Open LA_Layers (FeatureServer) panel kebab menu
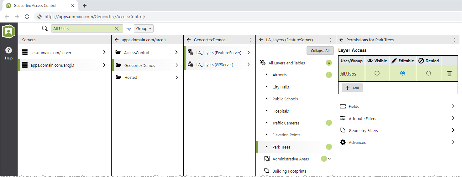The image size is (462, 177). (331, 40)
